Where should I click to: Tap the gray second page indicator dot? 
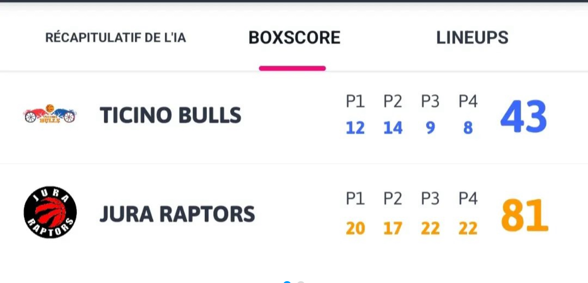coord(301,282)
